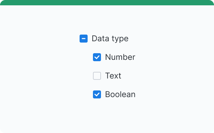Click the "Boolean" label text
The width and height of the screenshot is (214, 133).
pos(120,94)
